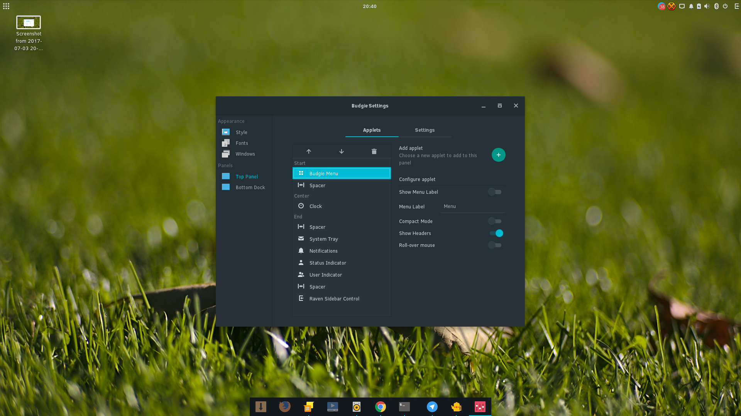
Task: Select the User Indicator applet row
Action: (342, 275)
